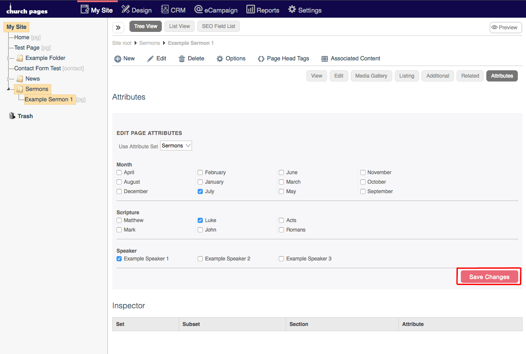Viewport: 526px width, 354px height.
Task: Open the eCampaign at-sign icon
Action: click(x=198, y=9)
